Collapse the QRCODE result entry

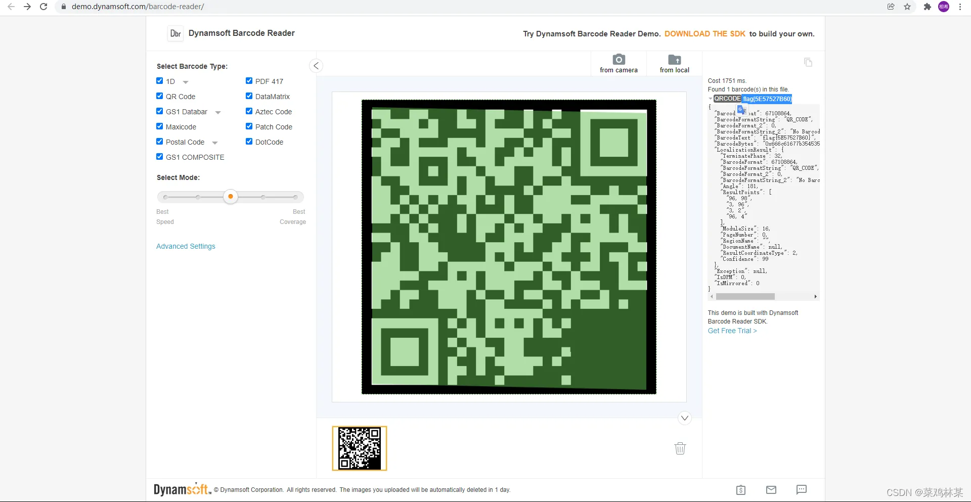tap(711, 99)
